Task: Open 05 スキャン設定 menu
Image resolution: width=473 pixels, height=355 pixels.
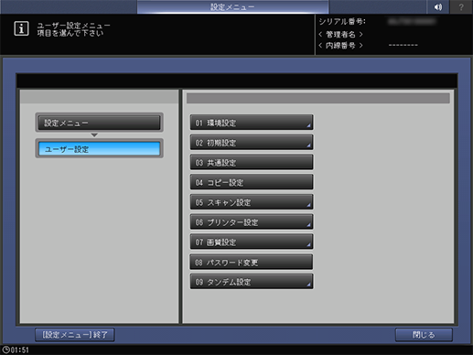Action: [x=252, y=202]
